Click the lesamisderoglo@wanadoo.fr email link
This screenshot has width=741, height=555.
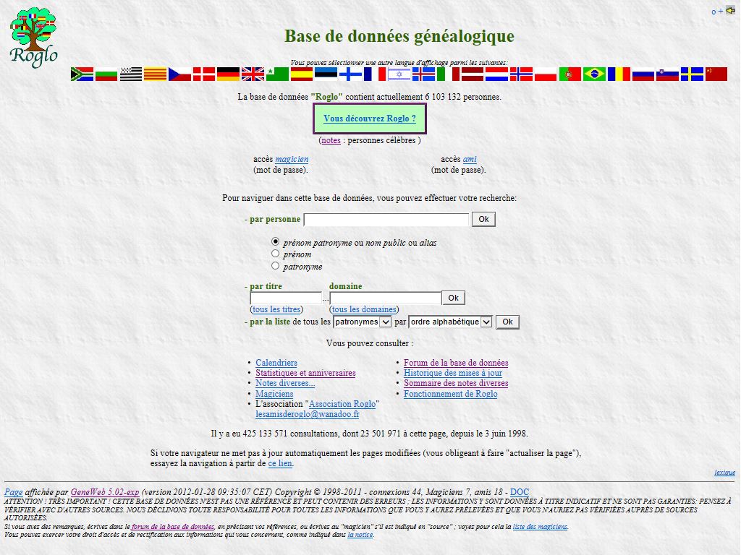(x=307, y=414)
